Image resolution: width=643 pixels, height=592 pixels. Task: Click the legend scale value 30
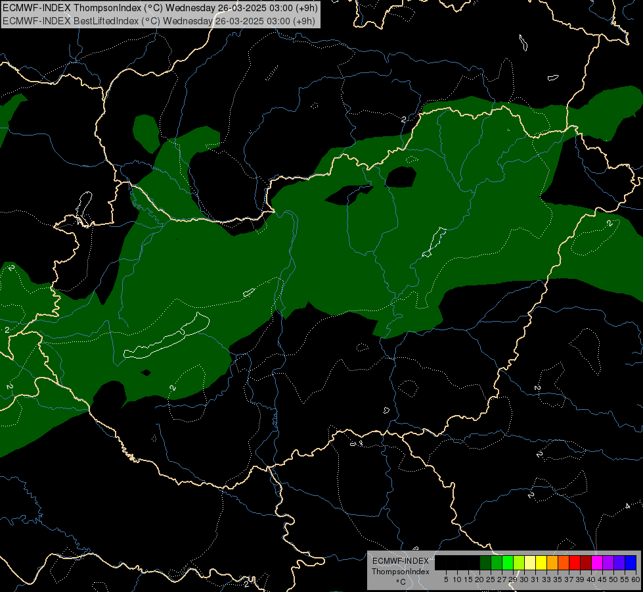click(x=524, y=580)
